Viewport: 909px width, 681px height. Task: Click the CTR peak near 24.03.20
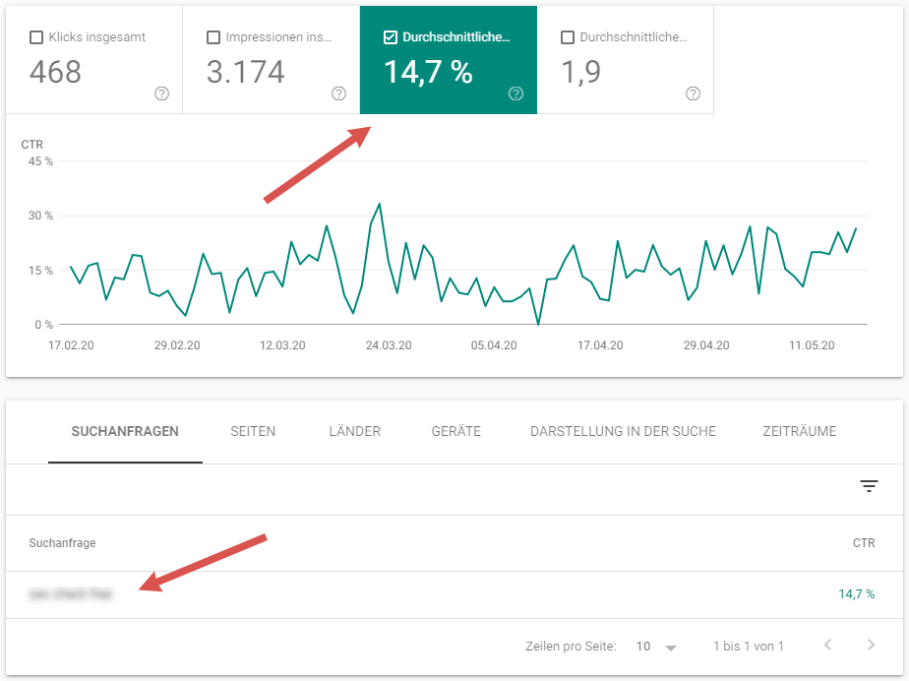pyautogui.click(x=380, y=204)
